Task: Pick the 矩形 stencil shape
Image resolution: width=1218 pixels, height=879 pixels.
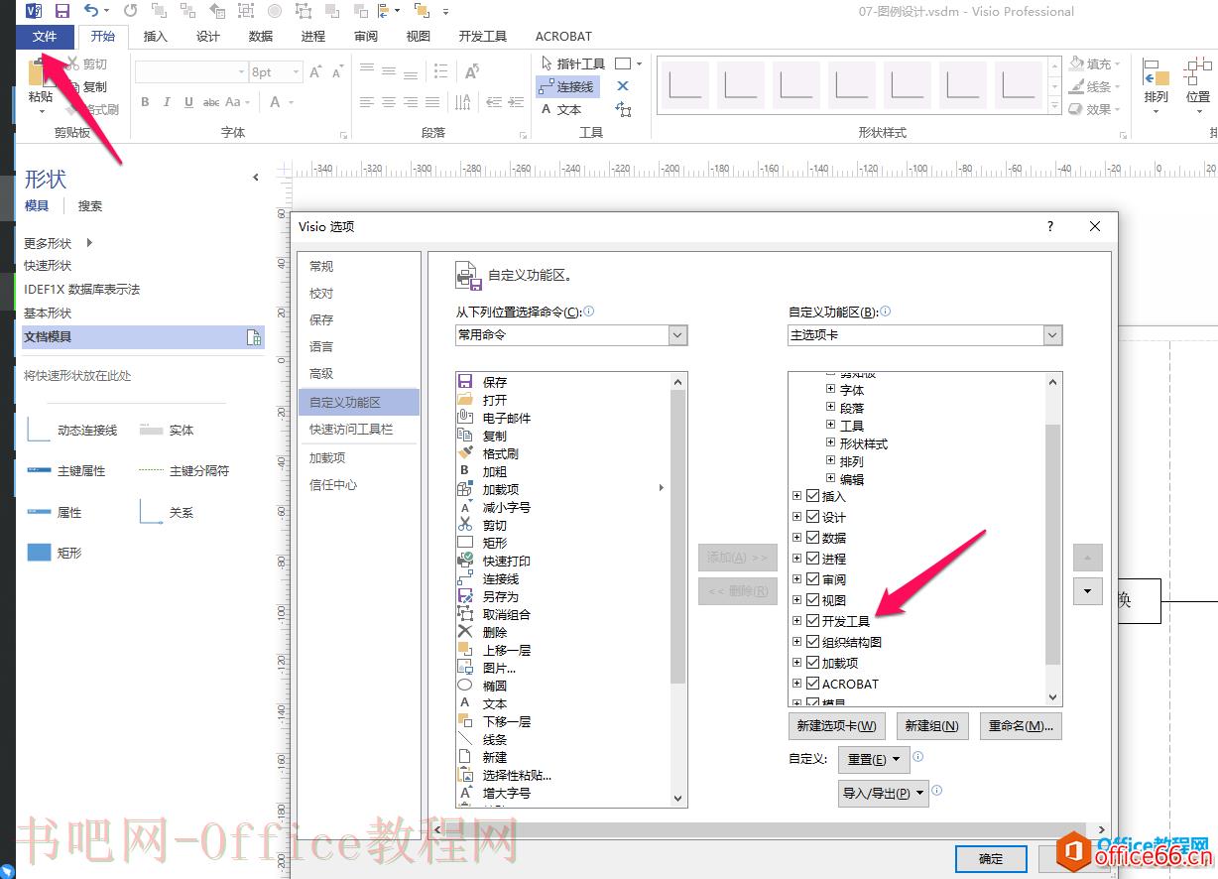Action: [x=55, y=553]
